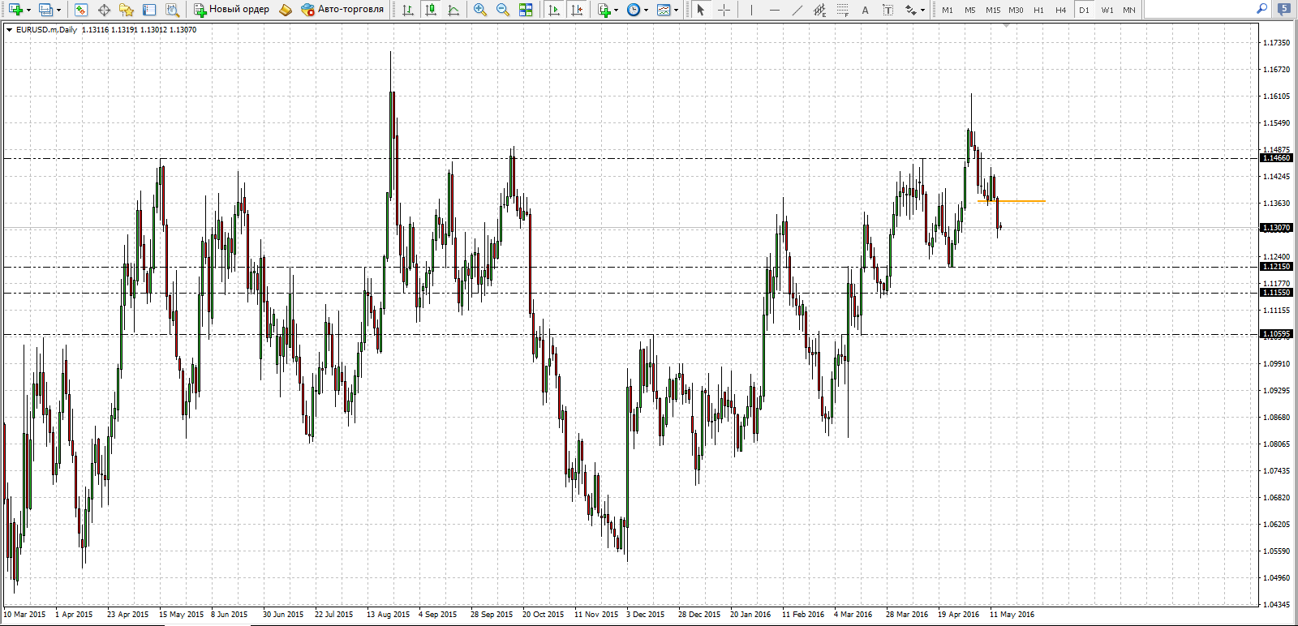This screenshot has width=1298, height=626.
Task: Toggle the Data Window crosshair icon
Action: point(104,10)
